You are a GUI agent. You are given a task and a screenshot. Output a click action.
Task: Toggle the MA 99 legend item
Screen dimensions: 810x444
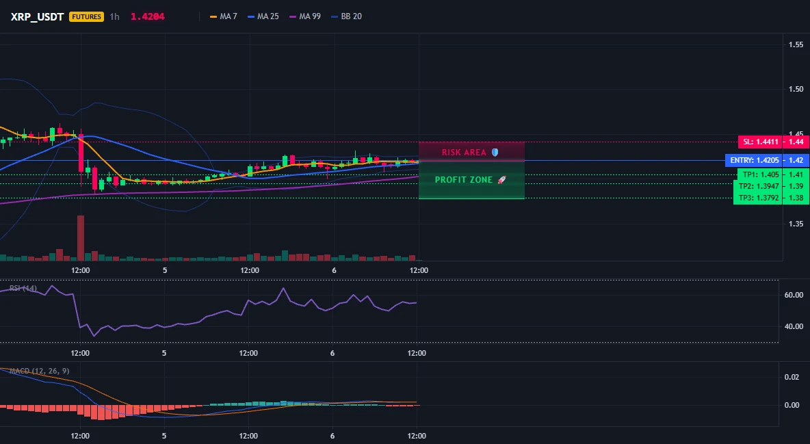coord(305,16)
